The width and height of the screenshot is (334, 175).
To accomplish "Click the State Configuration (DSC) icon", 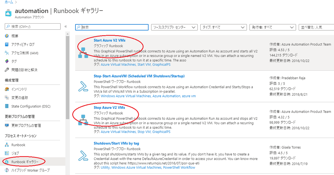I will pos(7,106).
